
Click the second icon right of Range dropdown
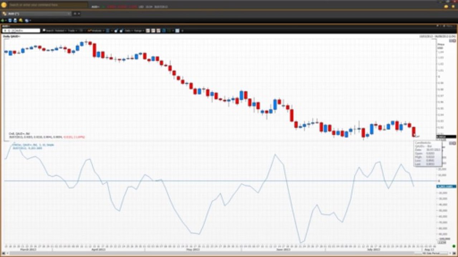click(153, 31)
